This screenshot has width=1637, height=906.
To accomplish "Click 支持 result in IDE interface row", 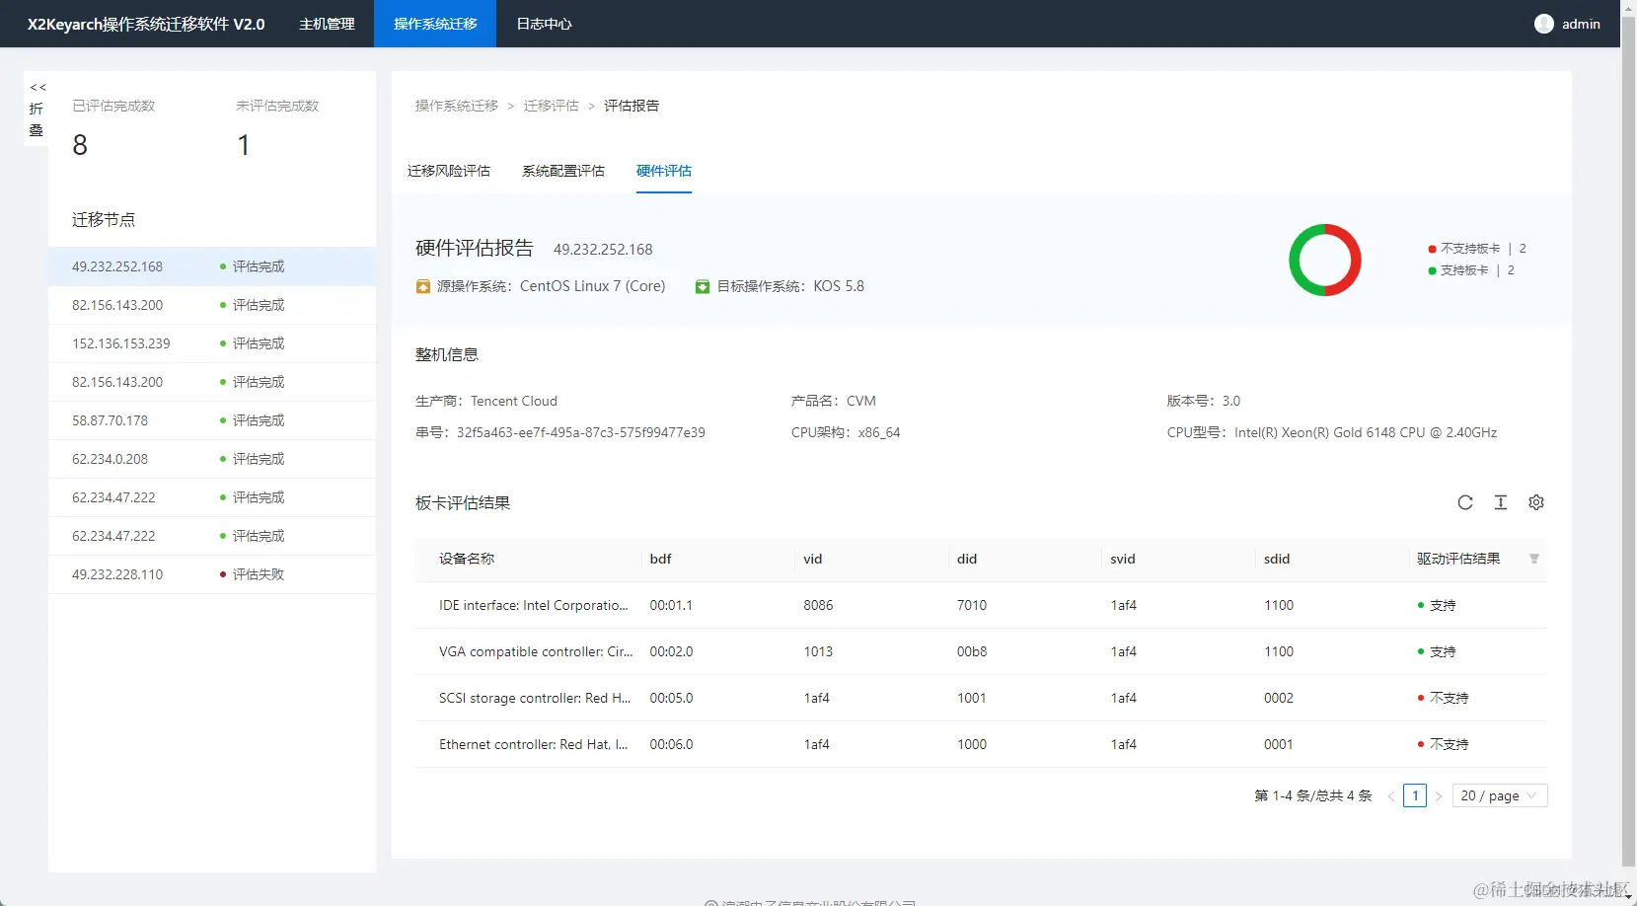I will click(x=1437, y=605).
